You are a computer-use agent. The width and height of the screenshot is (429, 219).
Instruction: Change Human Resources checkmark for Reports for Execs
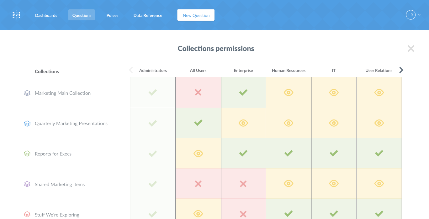[289, 153]
